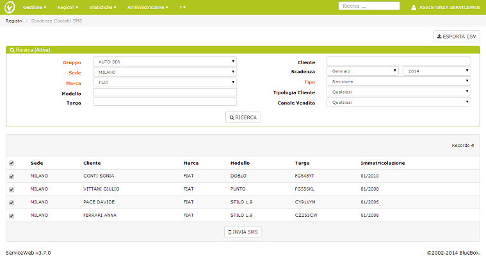Click the Targa column header
This screenshot has height=256, width=486.
coord(302,163)
